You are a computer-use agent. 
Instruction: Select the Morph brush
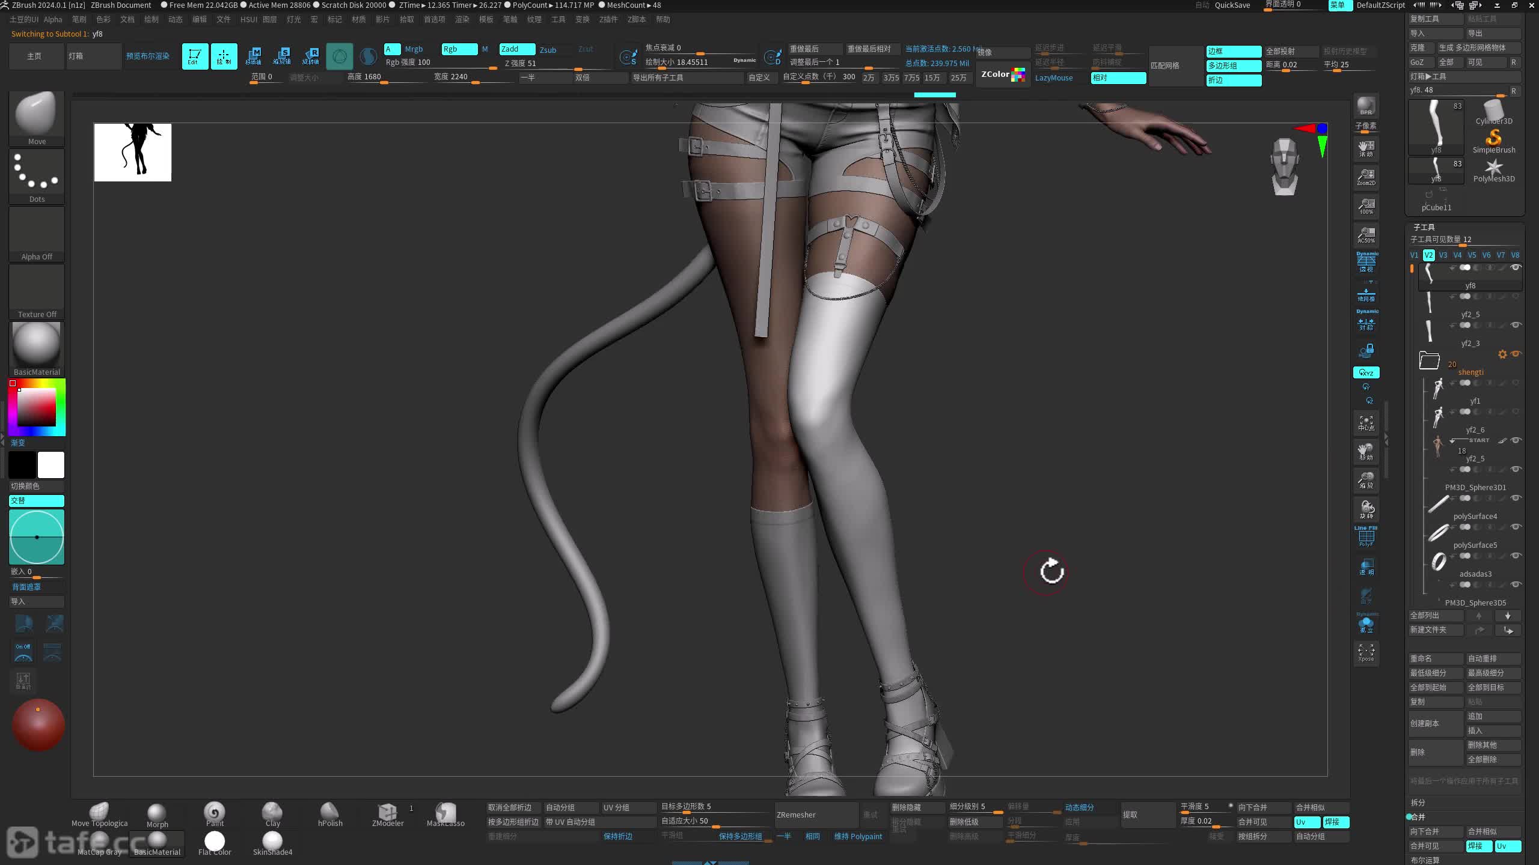(x=157, y=815)
